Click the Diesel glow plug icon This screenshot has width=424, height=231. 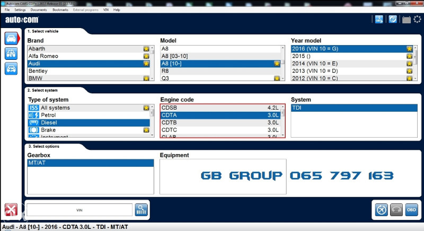pyautogui.click(x=33, y=122)
